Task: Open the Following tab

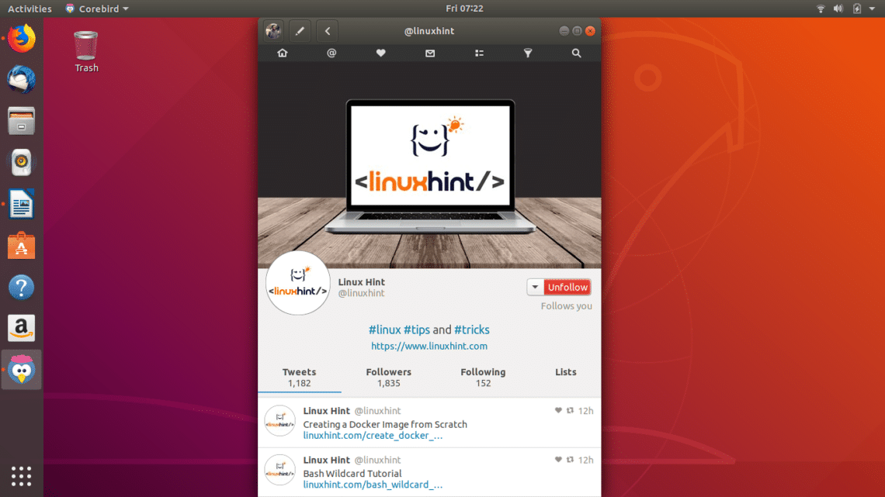Action: (483, 378)
